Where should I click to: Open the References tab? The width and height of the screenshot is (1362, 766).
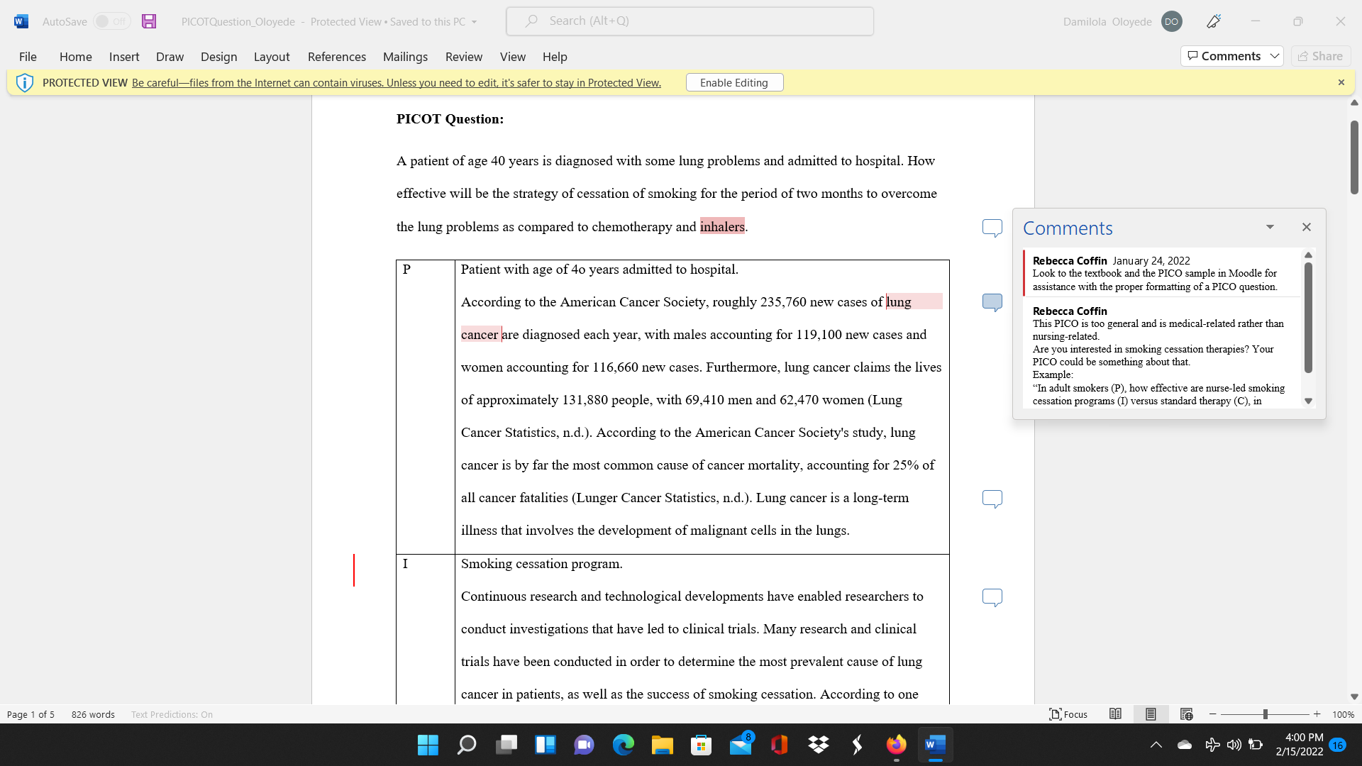[x=337, y=57]
